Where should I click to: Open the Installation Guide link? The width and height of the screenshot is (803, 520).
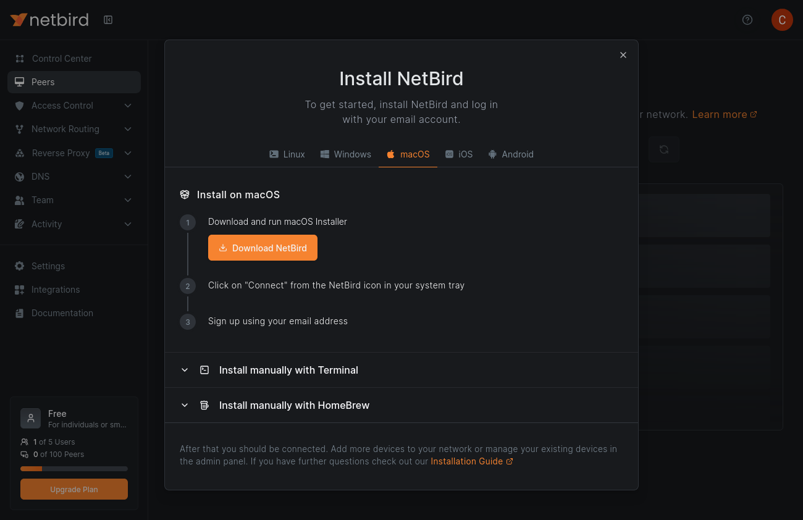click(472, 461)
